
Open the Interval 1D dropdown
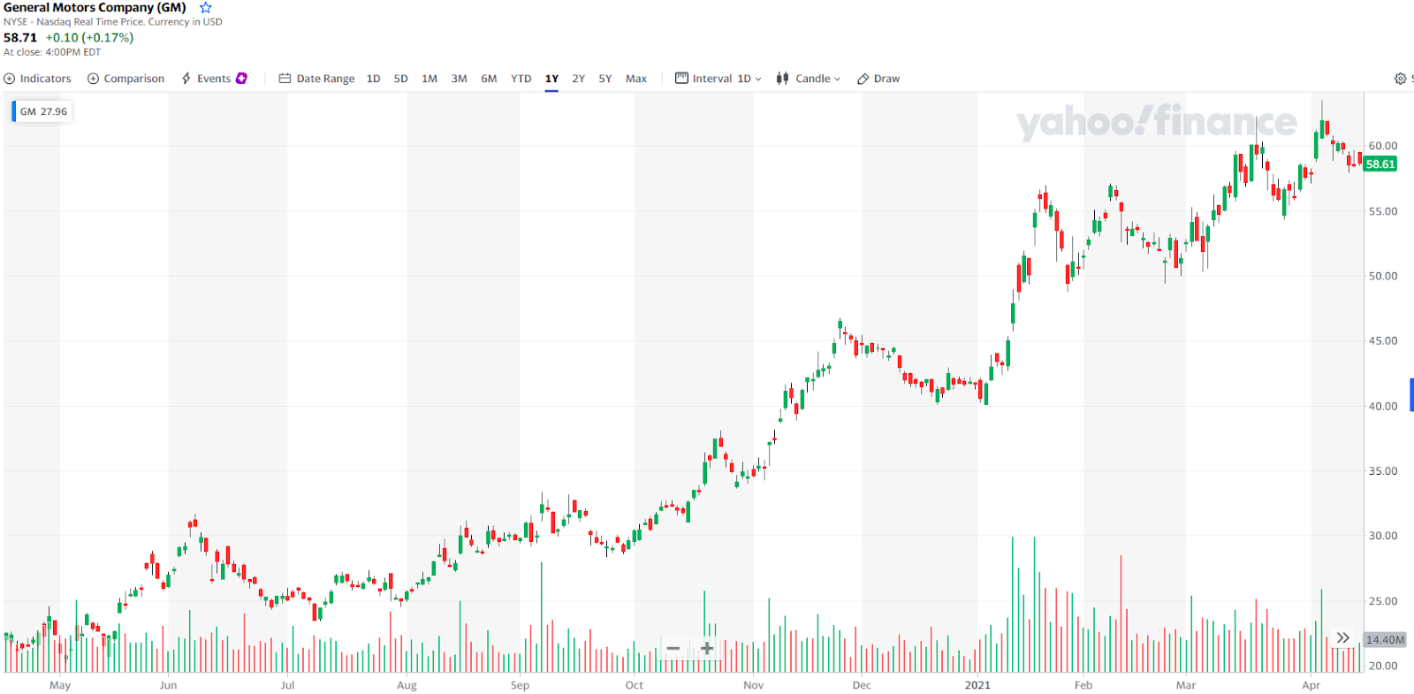(x=749, y=79)
